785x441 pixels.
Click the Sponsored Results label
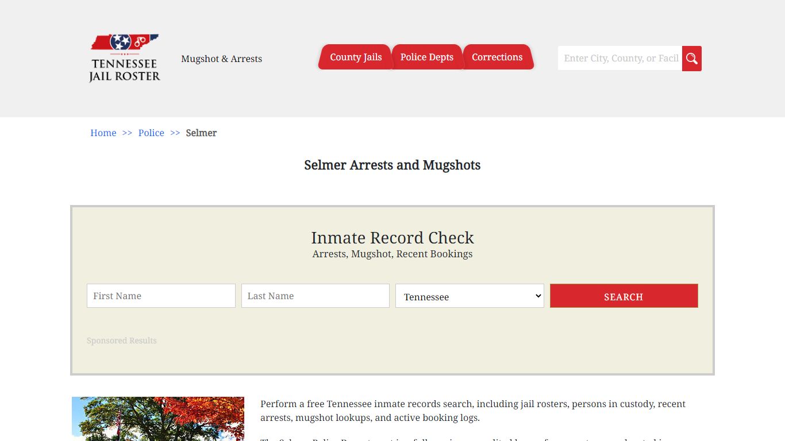click(122, 341)
